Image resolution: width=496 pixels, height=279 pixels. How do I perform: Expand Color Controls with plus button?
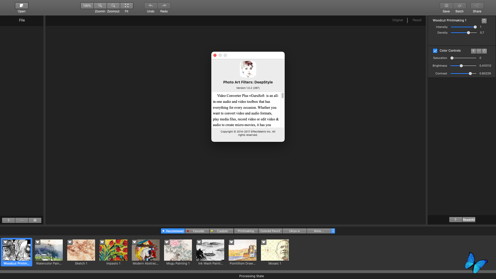click(x=474, y=51)
